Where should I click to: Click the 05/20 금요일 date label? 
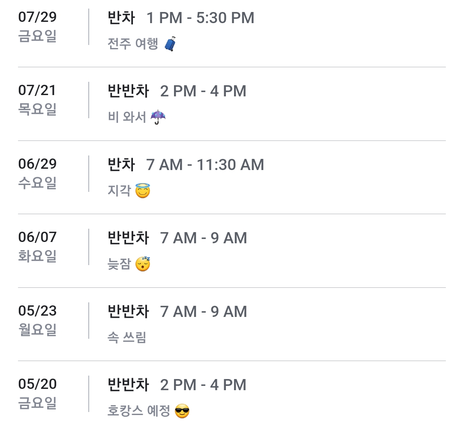38,394
